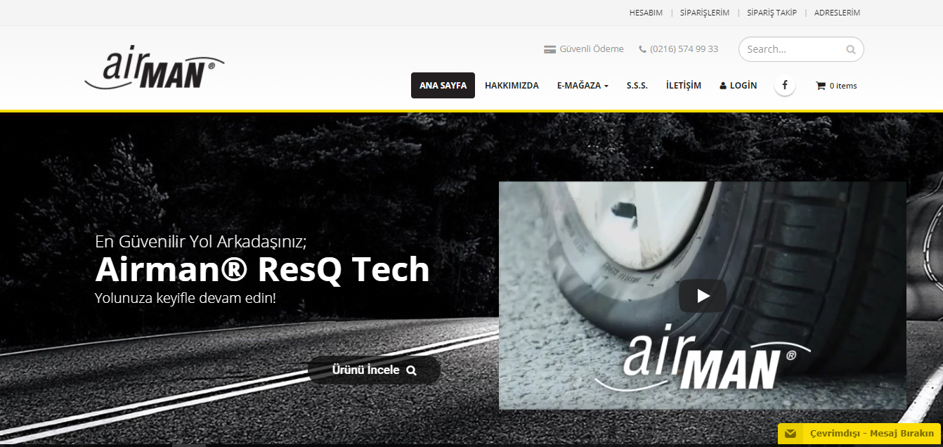Click the Facebook icon in navigation bar

(785, 85)
